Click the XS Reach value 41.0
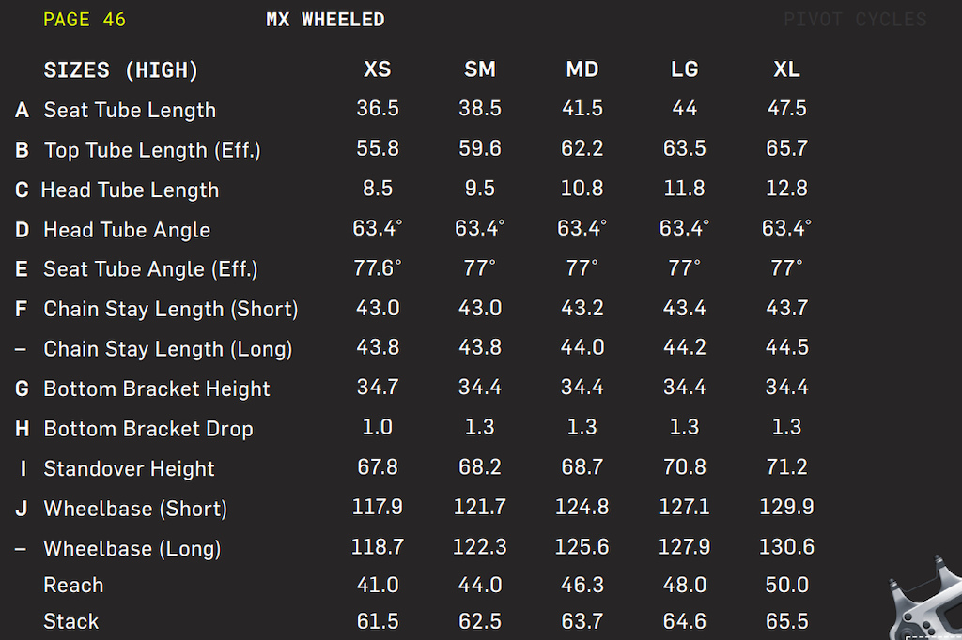This screenshot has width=962, height=640. 378,585
